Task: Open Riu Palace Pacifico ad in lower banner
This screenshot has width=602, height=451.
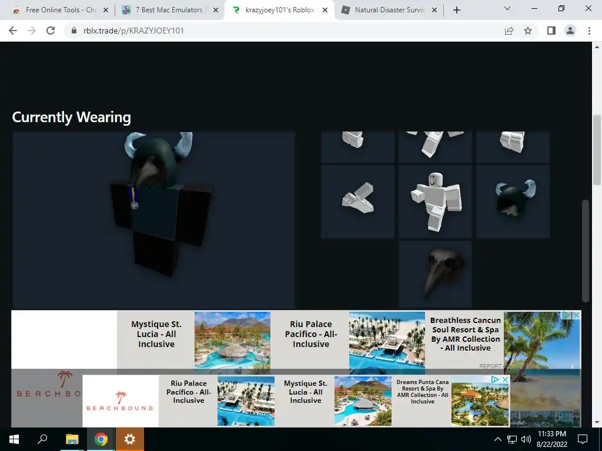Action: coord(217,400)
